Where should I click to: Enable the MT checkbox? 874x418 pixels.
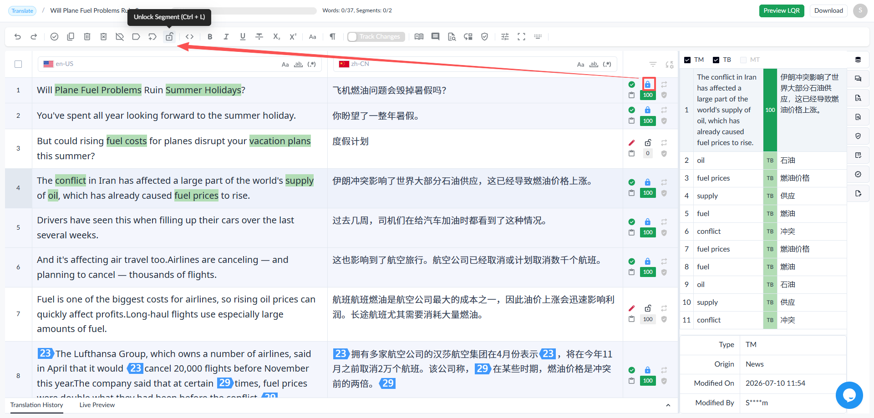[743, 60]
